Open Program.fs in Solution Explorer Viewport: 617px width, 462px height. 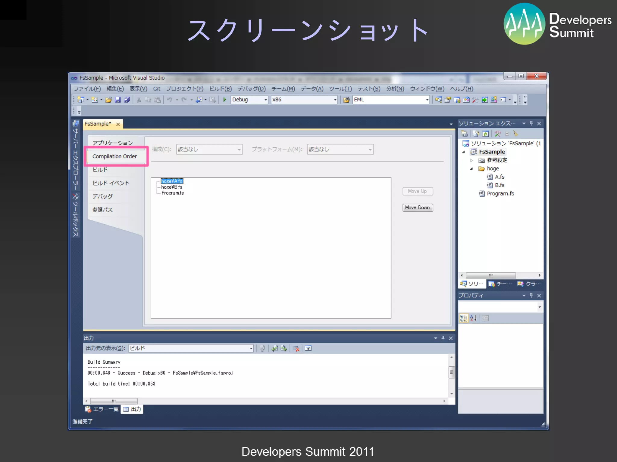500,194
